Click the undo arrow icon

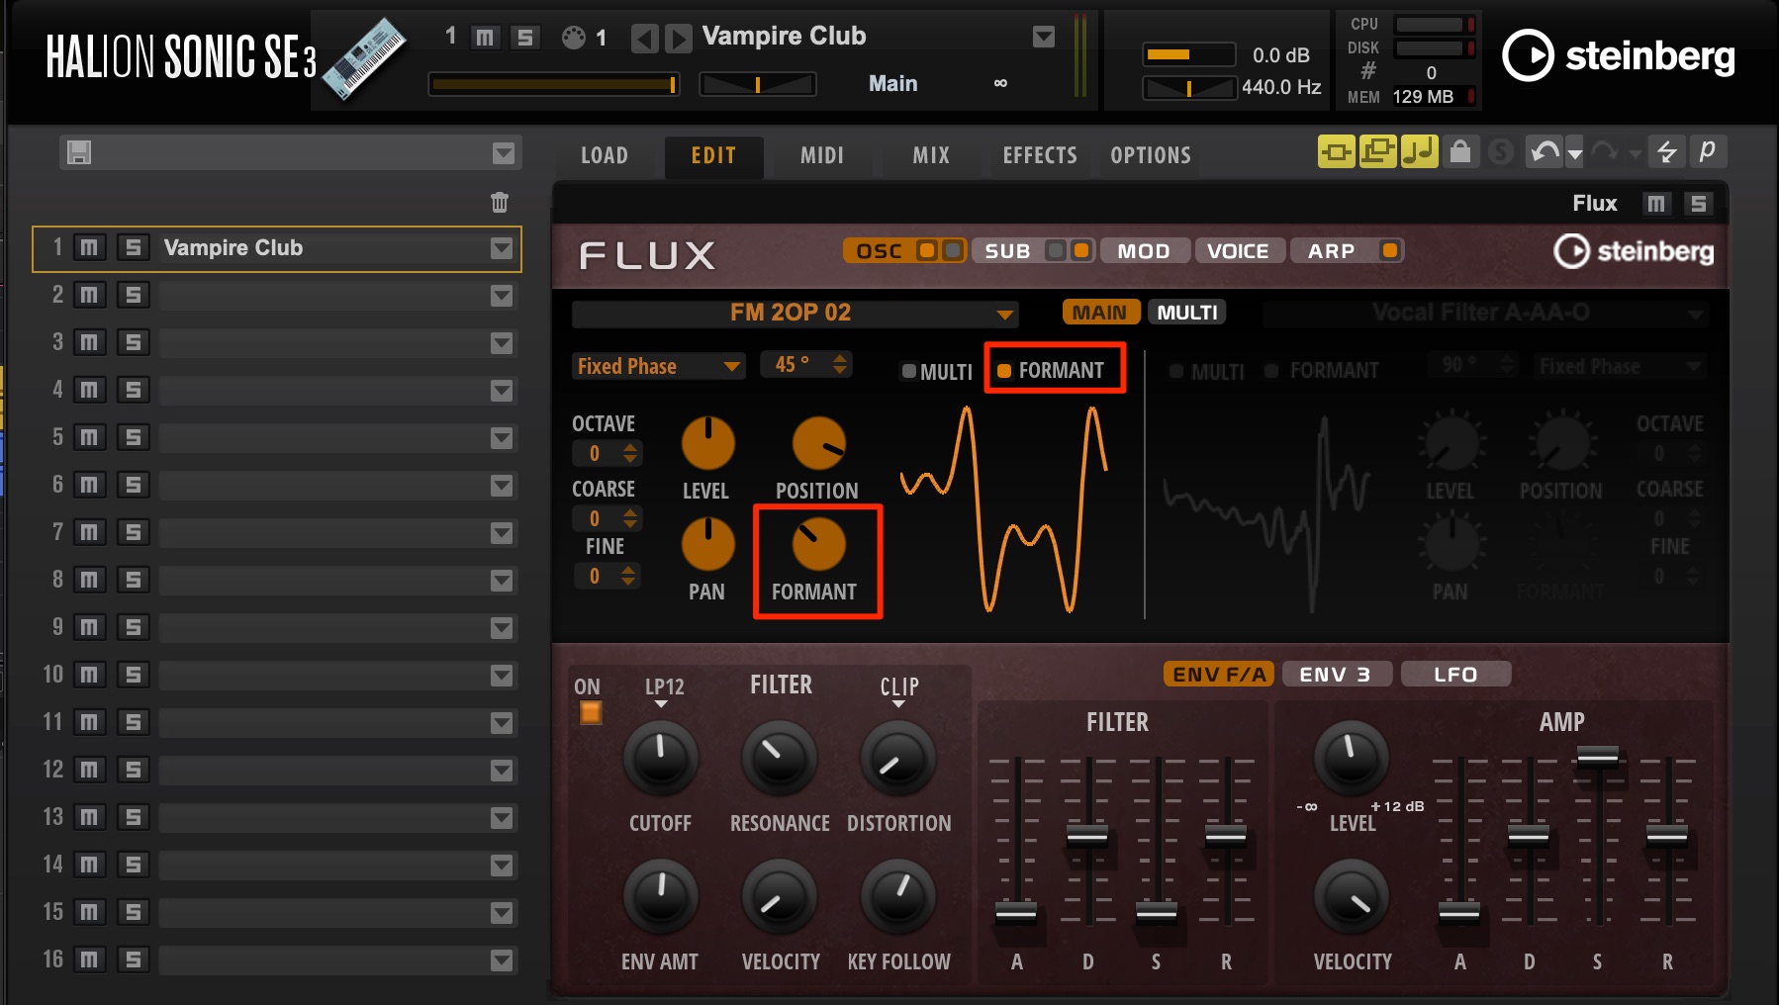[x=1545, y=151]
